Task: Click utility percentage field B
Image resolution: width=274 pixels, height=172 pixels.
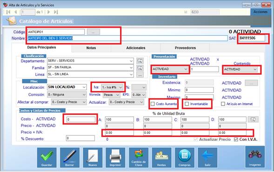Action: tap(158, 119)
